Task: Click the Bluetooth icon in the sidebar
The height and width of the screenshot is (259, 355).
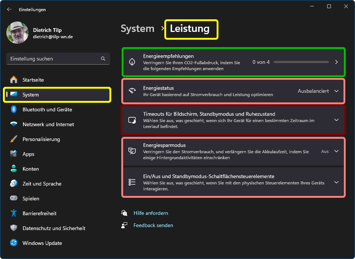Action: (14, 109)
